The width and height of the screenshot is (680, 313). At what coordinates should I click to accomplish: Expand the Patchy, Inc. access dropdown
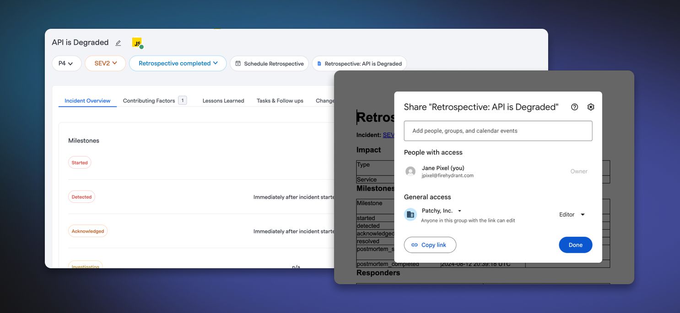pos(442,211)
